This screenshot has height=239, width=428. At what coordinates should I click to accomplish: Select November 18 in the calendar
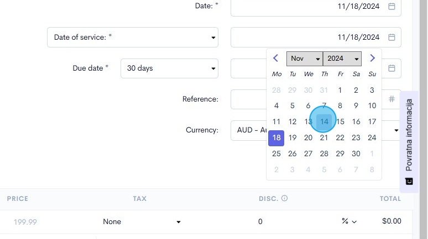tap(276, 137)
